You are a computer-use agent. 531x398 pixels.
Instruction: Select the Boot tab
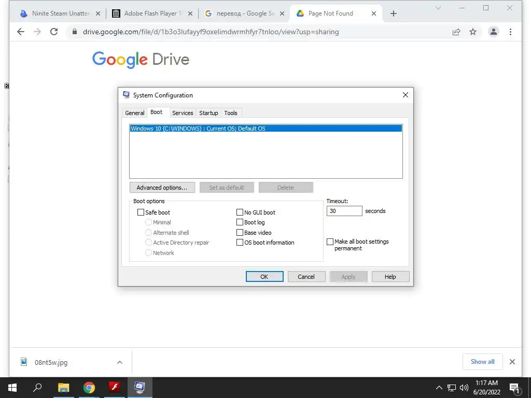pyautogui.click(x=157, y=112)
